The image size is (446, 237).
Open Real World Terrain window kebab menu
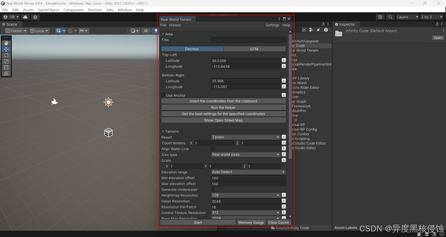pos(279,19)
